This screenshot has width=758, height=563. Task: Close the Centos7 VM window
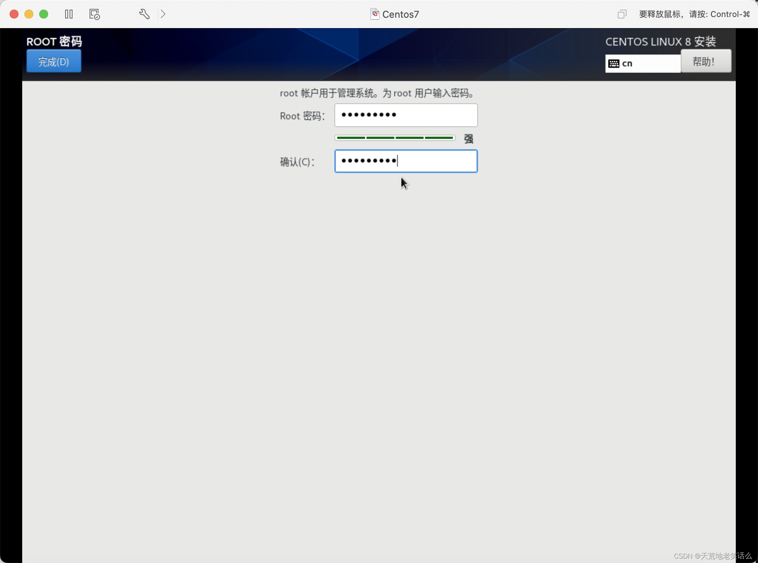(14, 14)
